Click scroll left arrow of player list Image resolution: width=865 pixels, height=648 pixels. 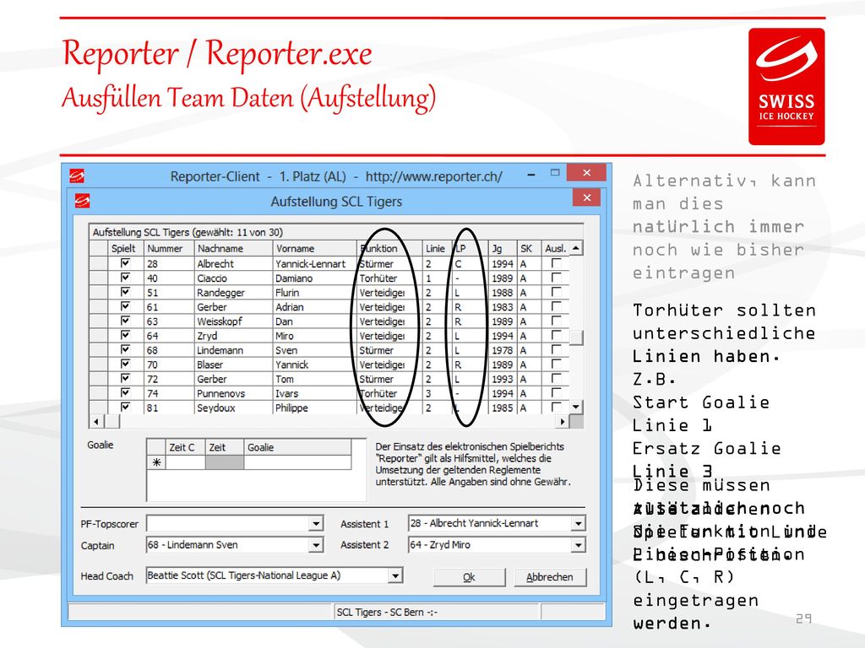(96, 422)
